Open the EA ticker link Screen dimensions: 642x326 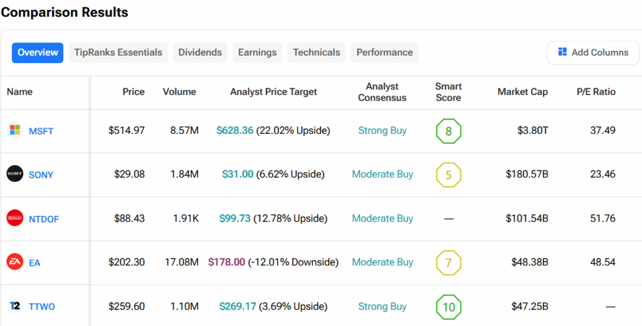point(34,263)
